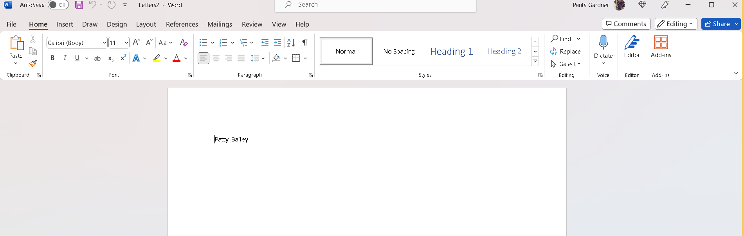The image size is (744, 236).
Task: Redo the last action
Action: (112, 5)
